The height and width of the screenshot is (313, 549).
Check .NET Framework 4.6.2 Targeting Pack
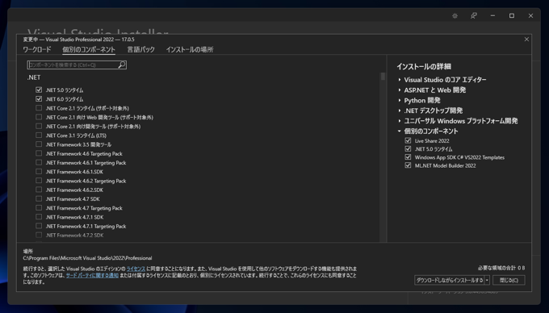tap(39, 181)
